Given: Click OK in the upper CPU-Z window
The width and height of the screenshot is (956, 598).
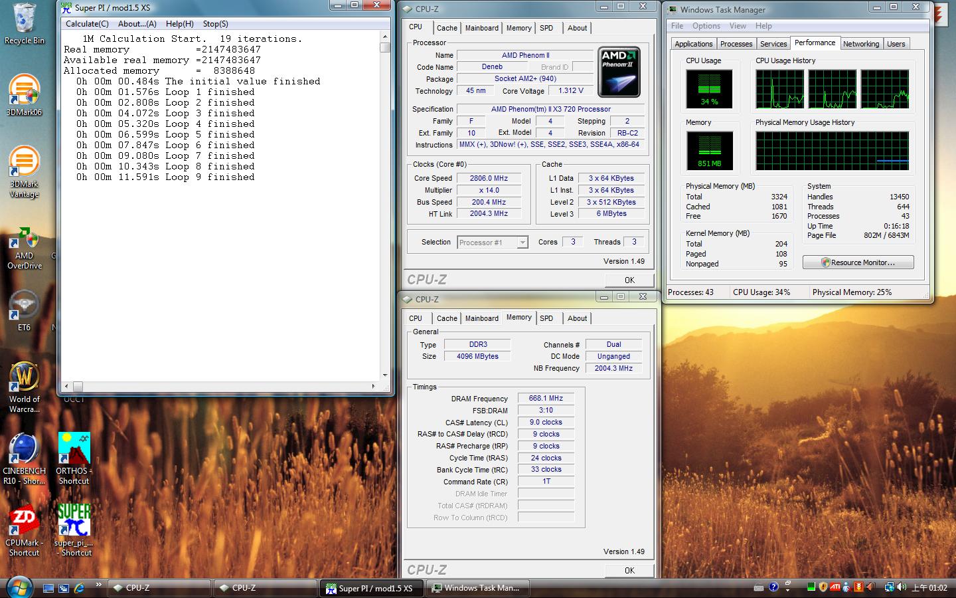Looking at the screenshot, I should [x=629, y=280].
